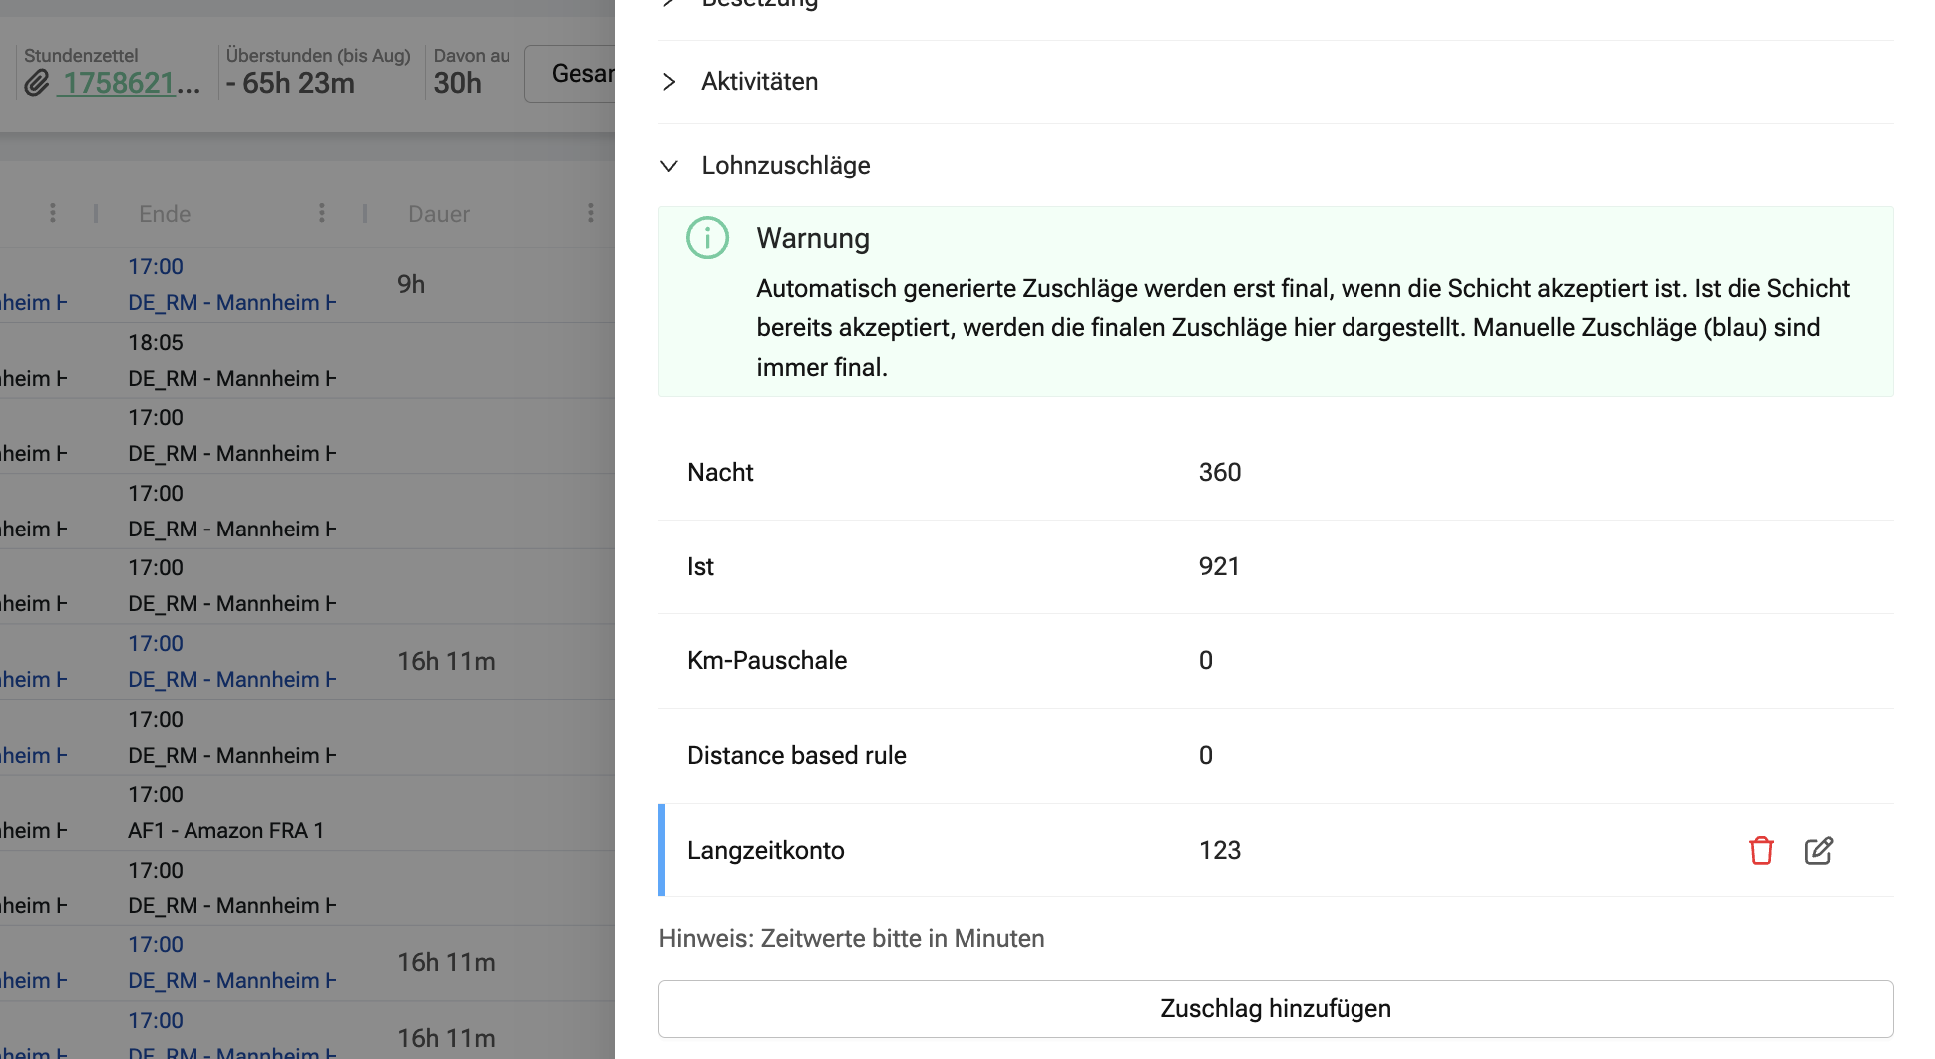Image resolution: width=1935 pixels, height=1059 pixels.
Task: Open the AF1 - Amazon FRA 1 entry
Action: click(225, 831)
